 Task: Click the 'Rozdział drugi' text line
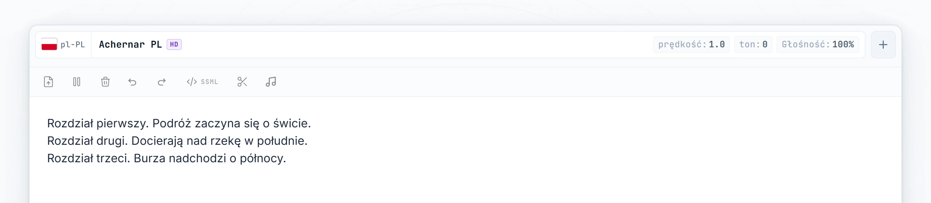[x=177, y=141]
